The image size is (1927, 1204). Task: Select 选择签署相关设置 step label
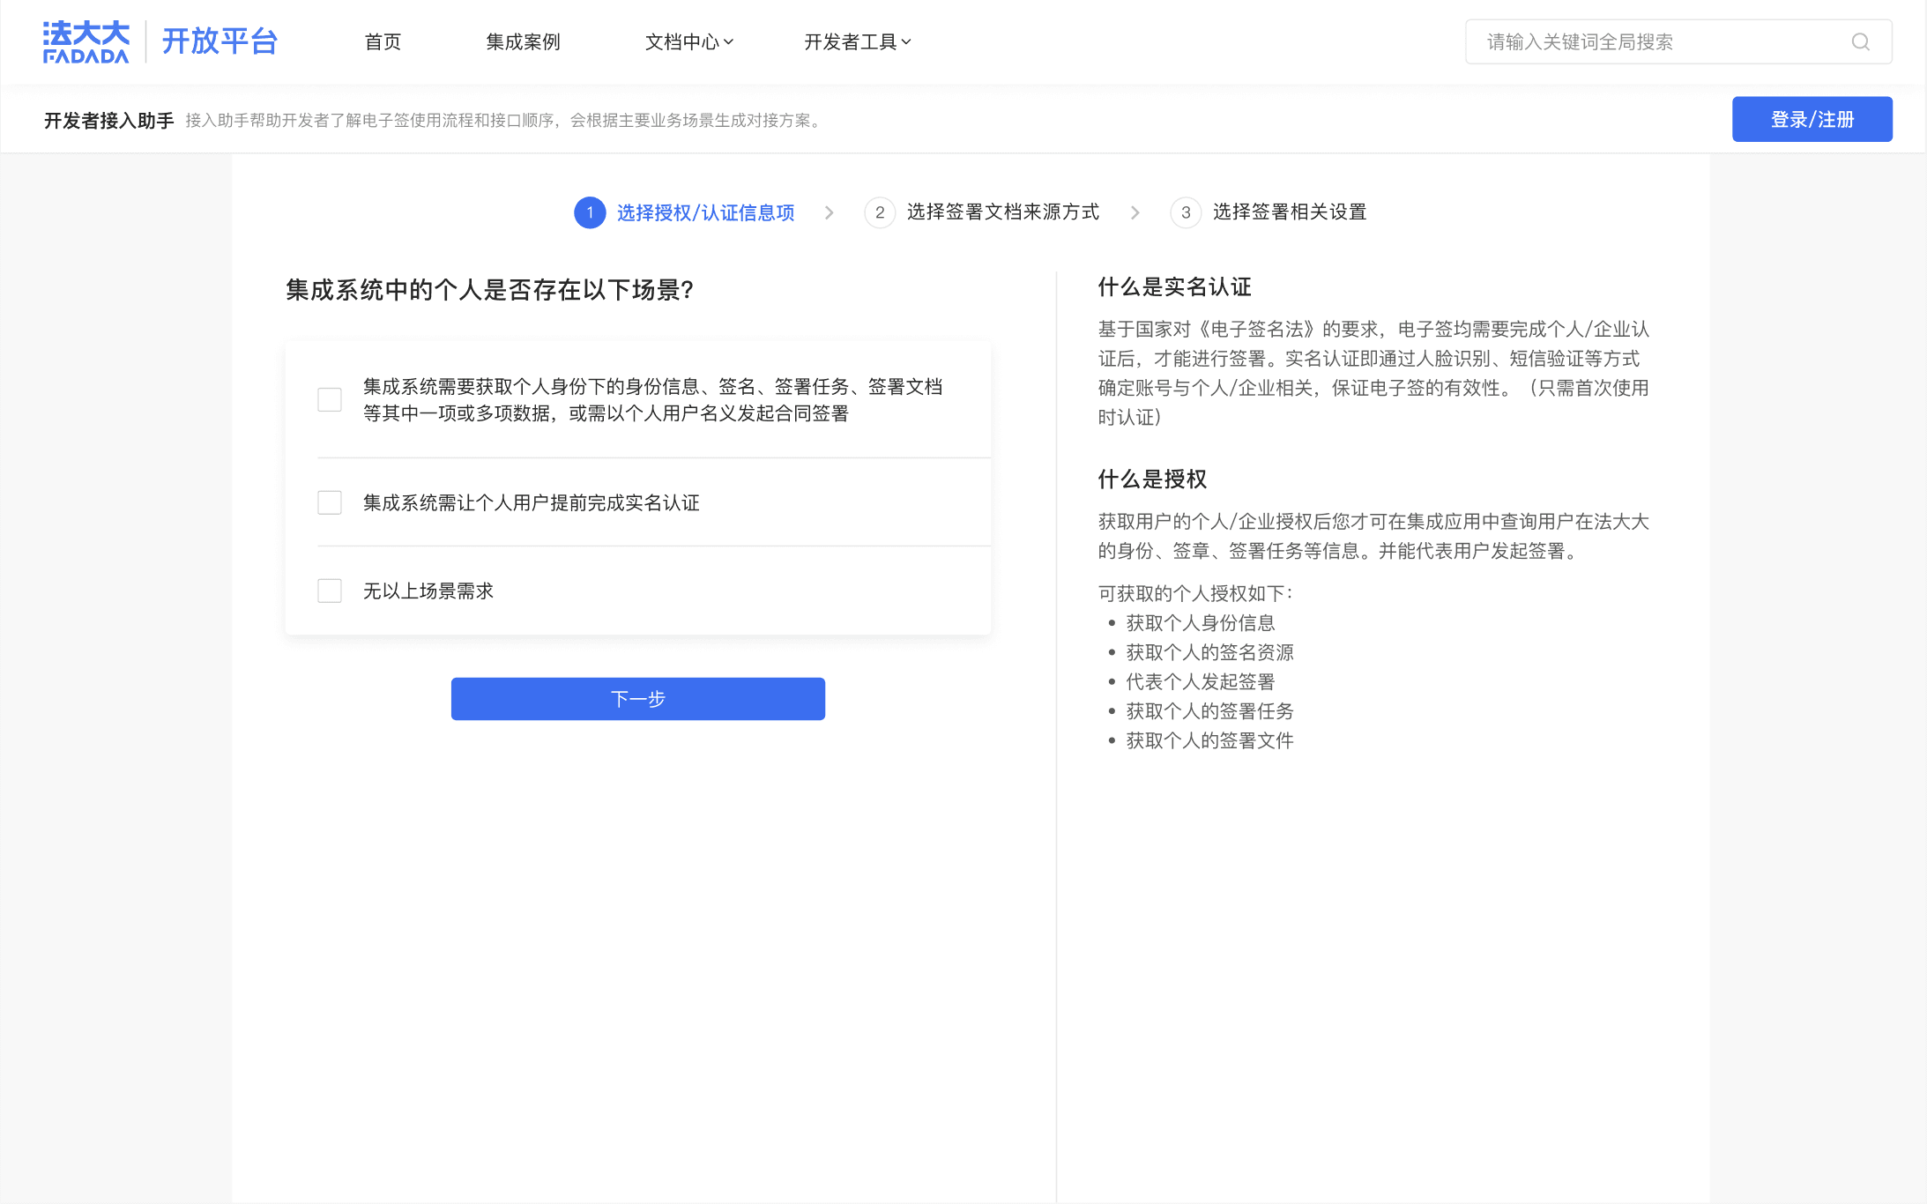(1289, 212)
